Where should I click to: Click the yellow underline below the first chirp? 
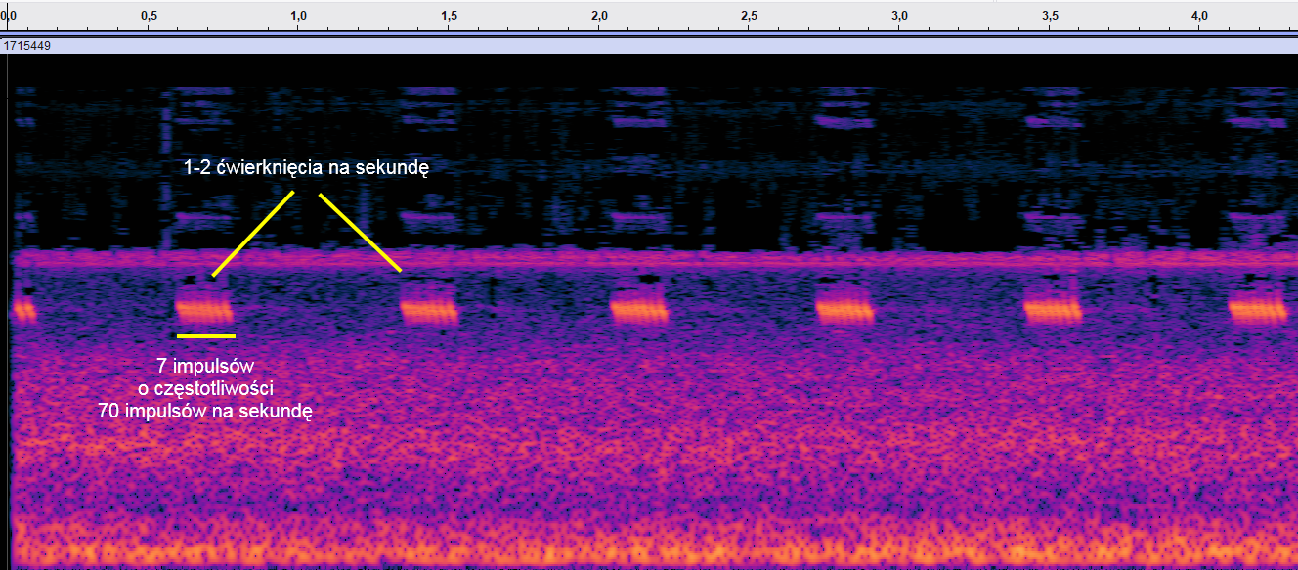point(206,335)
